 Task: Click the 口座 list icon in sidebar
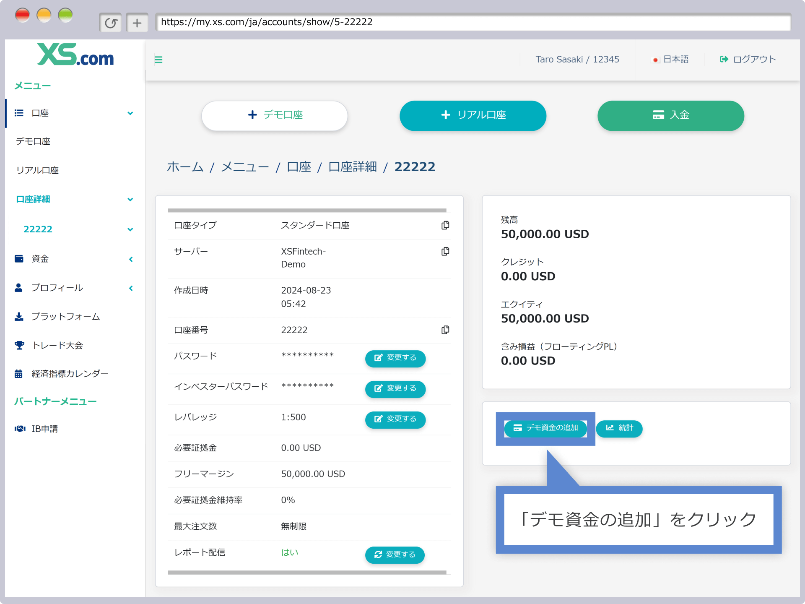click(19, 113)
